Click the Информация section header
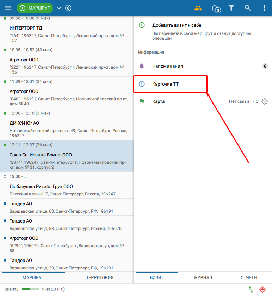The width and height of the screenshot is (272, 294). point(151,52)
